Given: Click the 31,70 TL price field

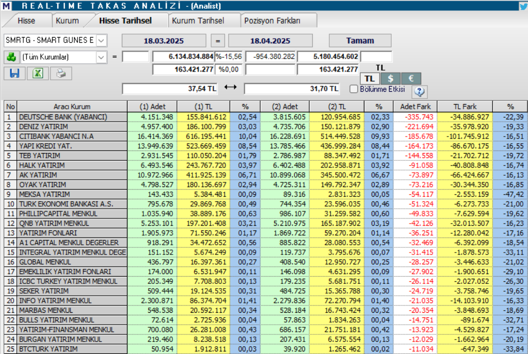Looking at the screenshot, I should click(x=292, y=89).
